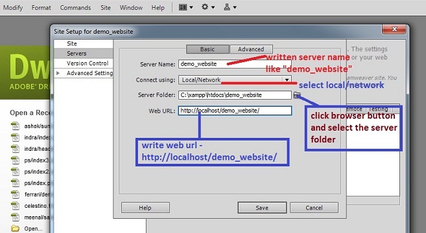The width and height of the screenshot is (426, 233).
Task: Click the file icon beside meenal/sa
Action: click(15, 217)
